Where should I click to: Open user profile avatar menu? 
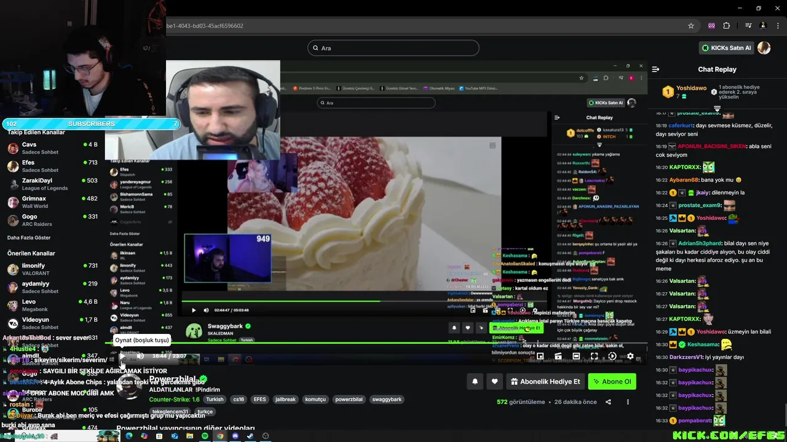[x=764, y=48]
